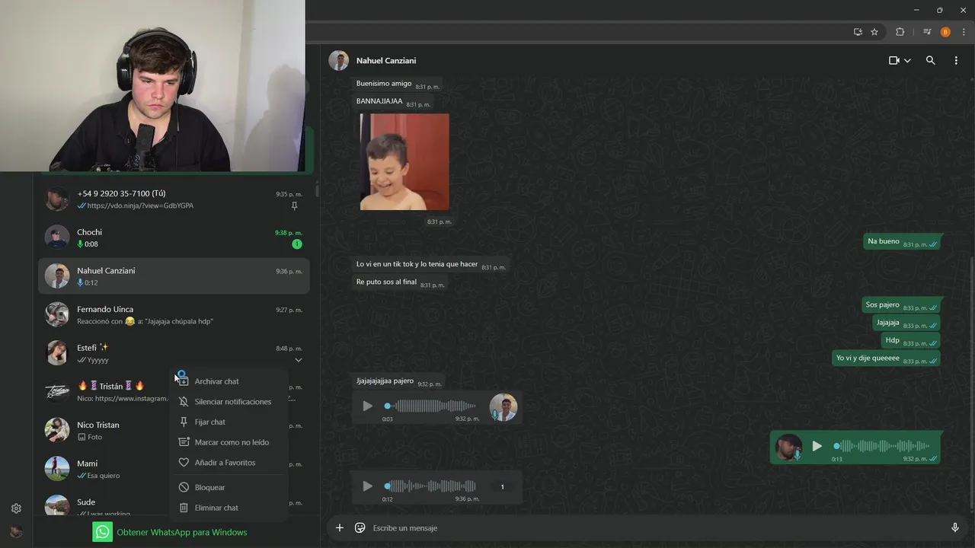Open the Chrome profile avatar
Viewport: 975px width, 548px height.
pos(945,32)
